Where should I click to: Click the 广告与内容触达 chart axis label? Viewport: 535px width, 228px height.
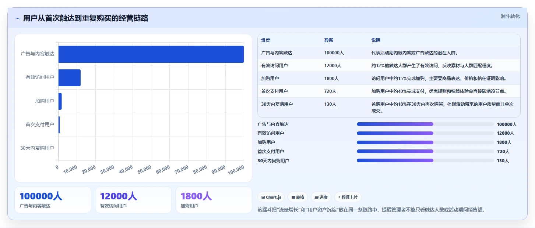click(37, 54)
